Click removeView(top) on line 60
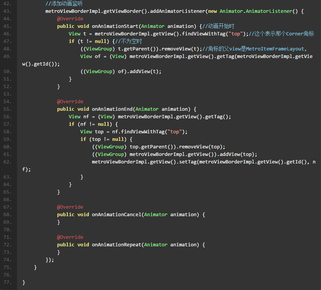 [200, 147]
